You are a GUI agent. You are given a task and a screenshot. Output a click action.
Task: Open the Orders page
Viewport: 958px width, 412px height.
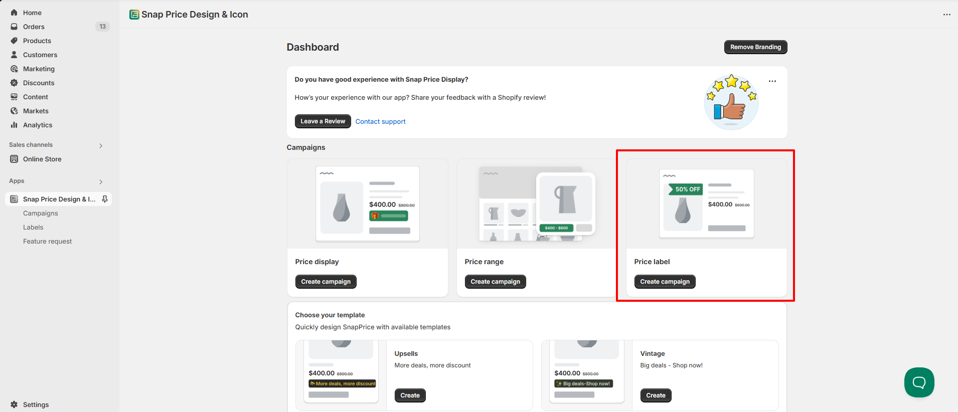point(34,27)
